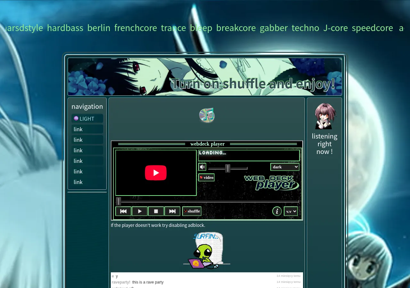This screenshot has height=288, width=410.
Task: Skip to the previous track
Action: pos(123,211)
